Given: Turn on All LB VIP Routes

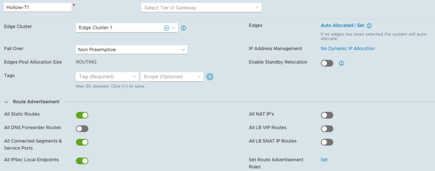Looking at the screenshot, I should pyautogui.click(x=327, y=128).
